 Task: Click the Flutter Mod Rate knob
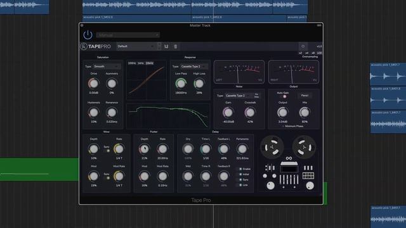[x=162, y=176]
